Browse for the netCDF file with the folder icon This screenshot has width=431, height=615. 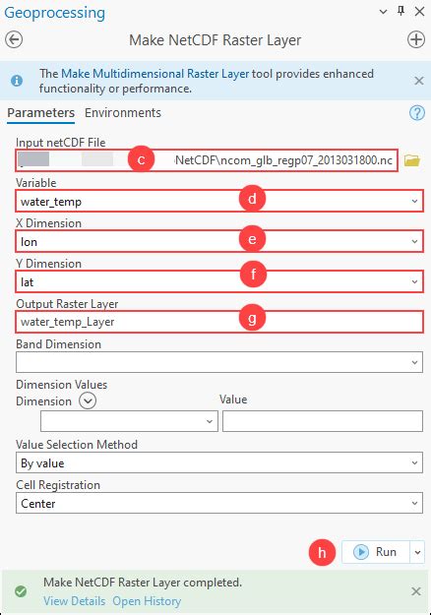pyautogui.click(x=412, y=160)
